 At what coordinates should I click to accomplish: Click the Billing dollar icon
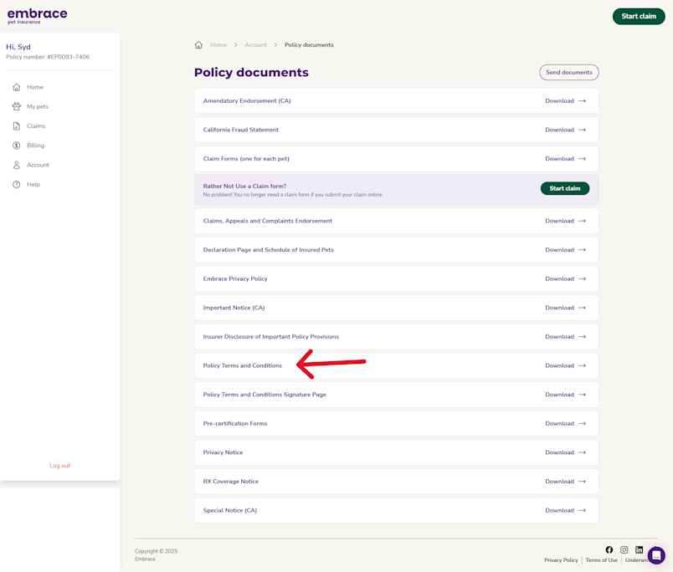coord(16,145)
